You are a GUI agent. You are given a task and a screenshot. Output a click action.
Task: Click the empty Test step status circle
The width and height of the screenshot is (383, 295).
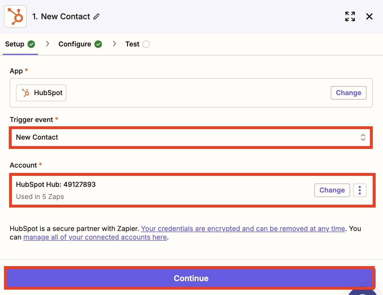coord(146,44)
